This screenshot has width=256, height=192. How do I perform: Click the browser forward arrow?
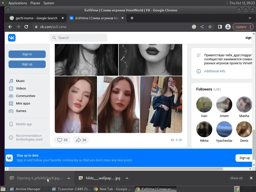18,27
